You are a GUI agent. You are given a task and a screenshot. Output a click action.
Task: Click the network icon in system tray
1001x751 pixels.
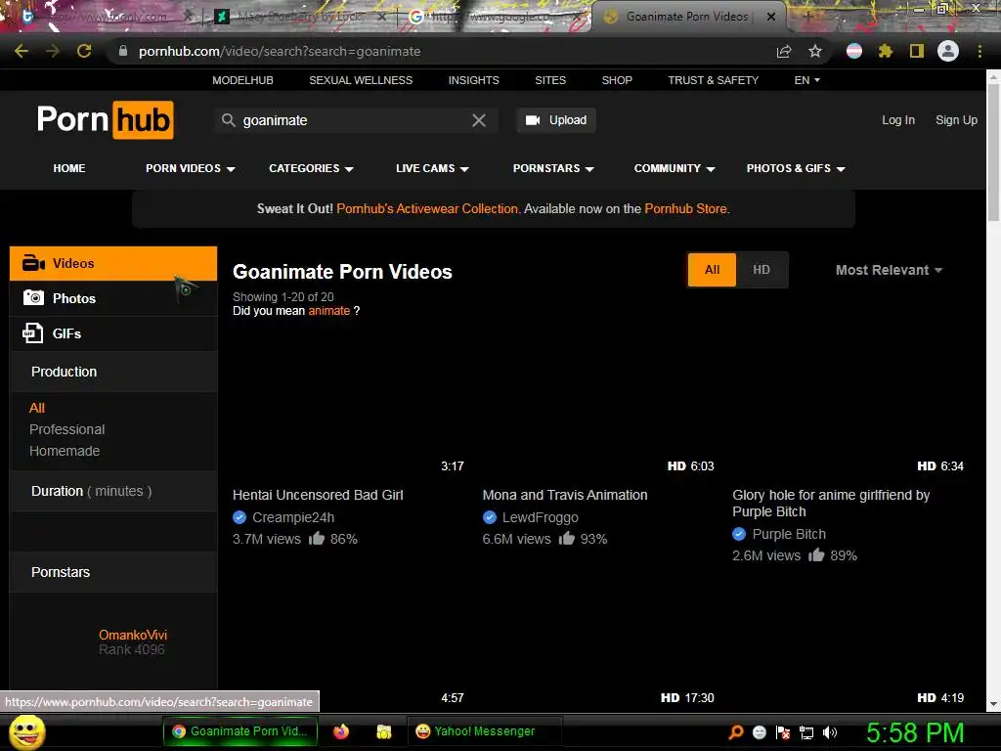pos(806,732)
